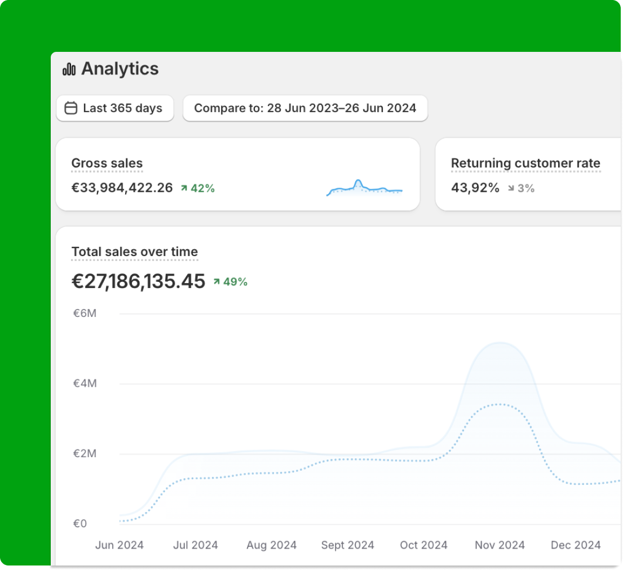Select the €27,186,135.45 total sales value
Screen dimensions: 623x570
138,281
